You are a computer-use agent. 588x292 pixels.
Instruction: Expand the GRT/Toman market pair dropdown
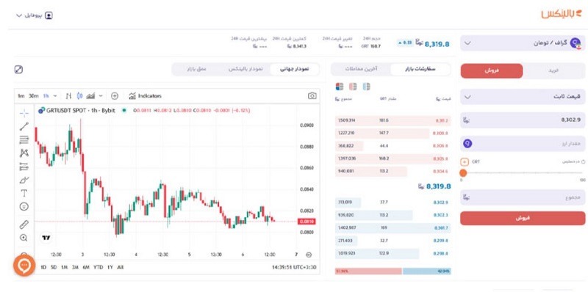click(x=523, y=43)
